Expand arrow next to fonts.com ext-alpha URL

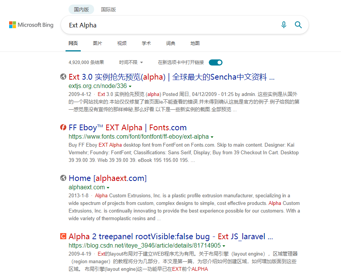tap(212, 137)
